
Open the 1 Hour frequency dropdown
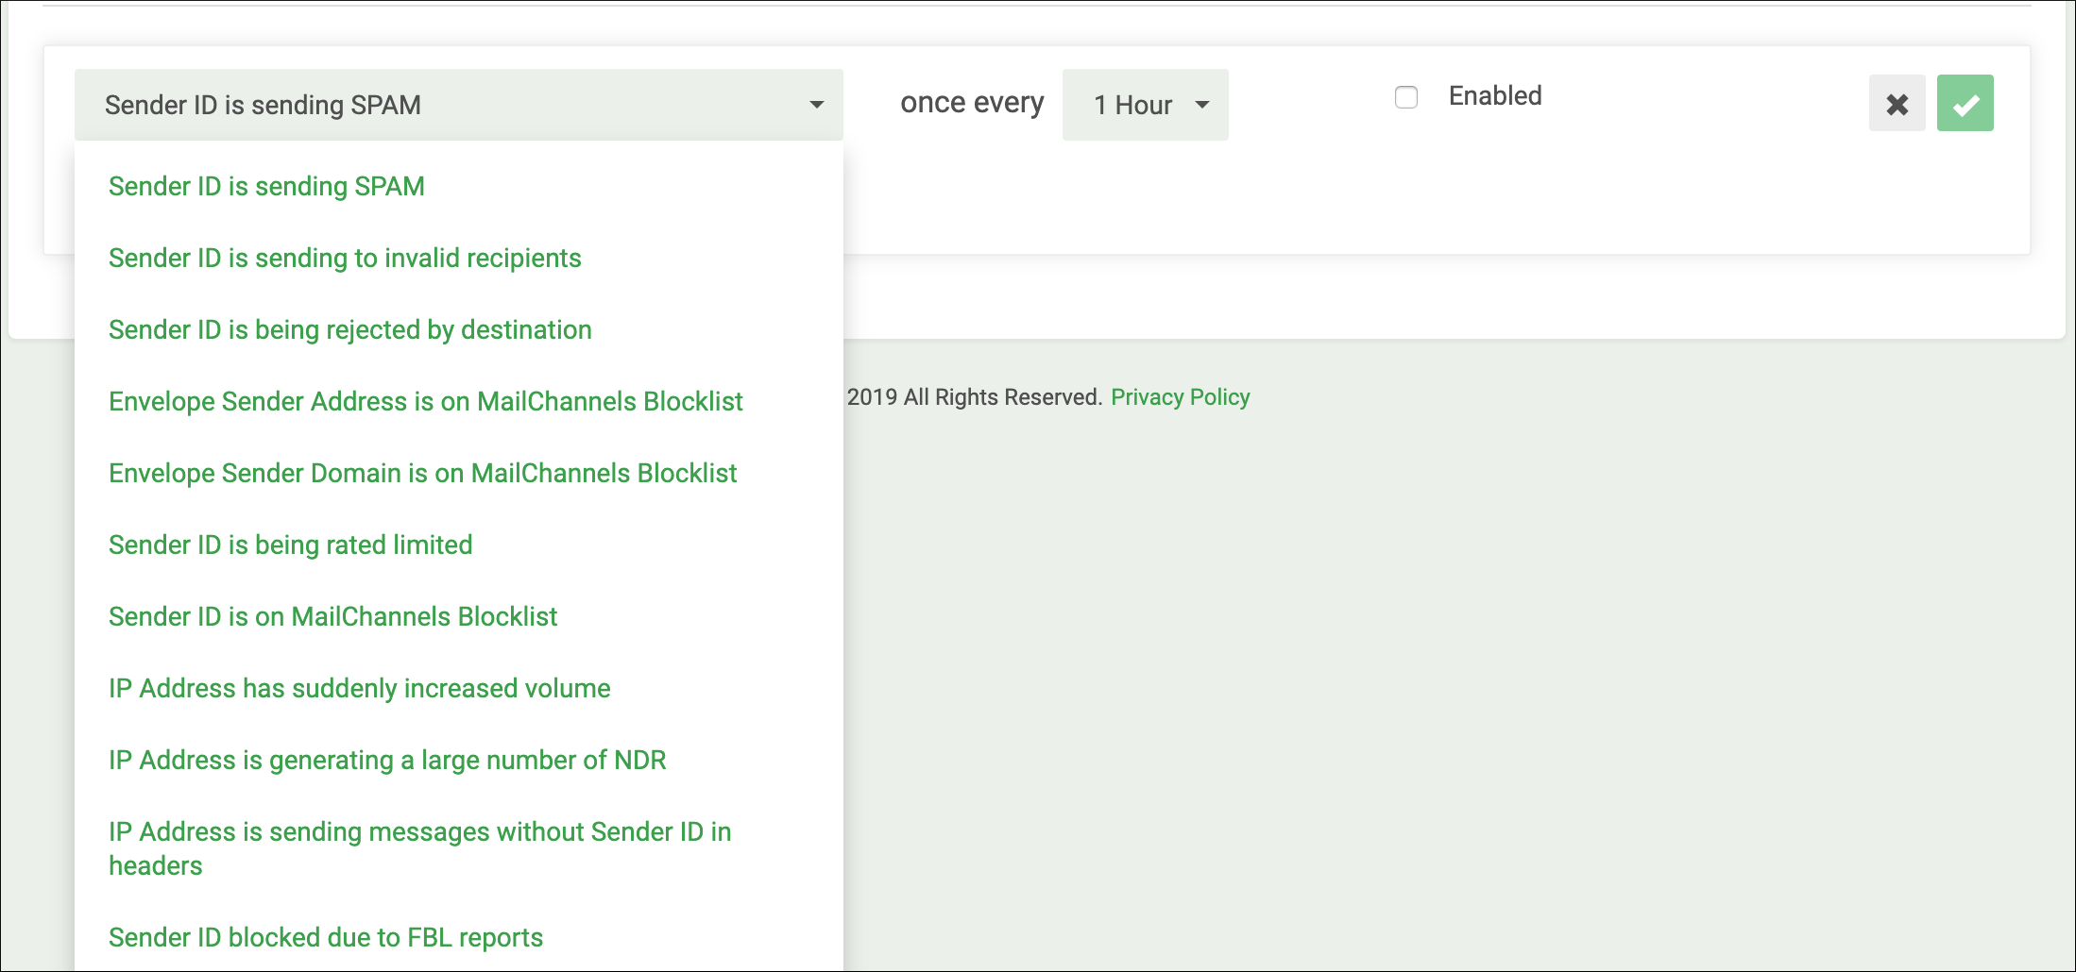1145,105
